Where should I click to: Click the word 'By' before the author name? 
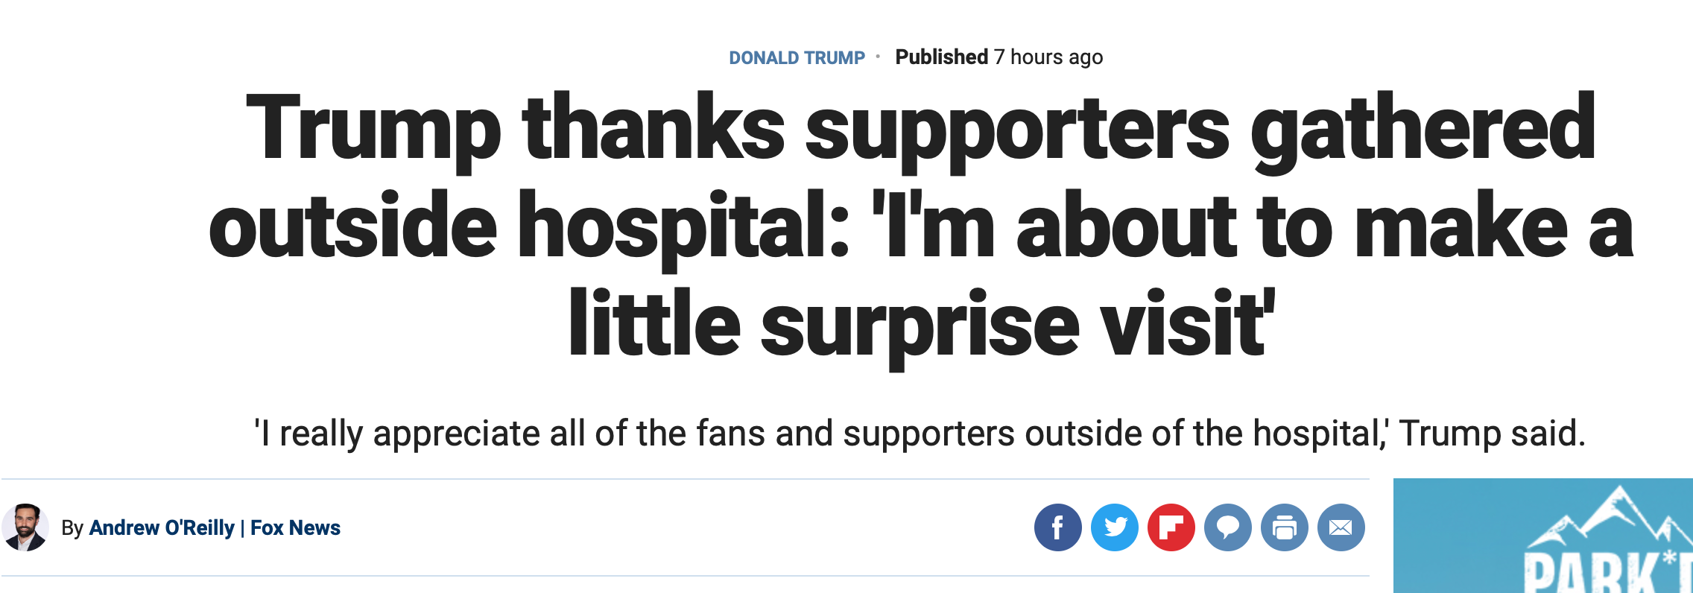72,528
